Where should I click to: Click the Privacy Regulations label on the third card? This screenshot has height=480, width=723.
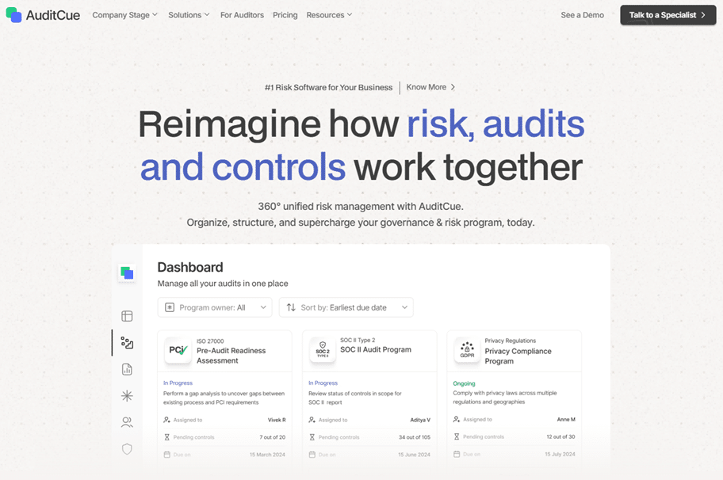[511, 341]
